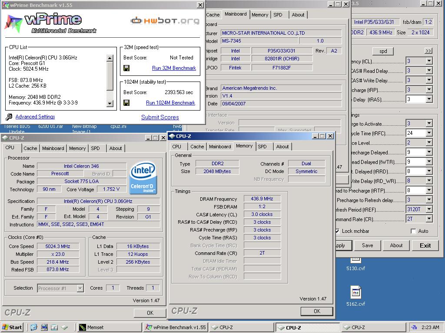Switch to Memset taskbar button
Viewport: 445px width, 333px height.
pyautogui.click(x=110, y=327)
